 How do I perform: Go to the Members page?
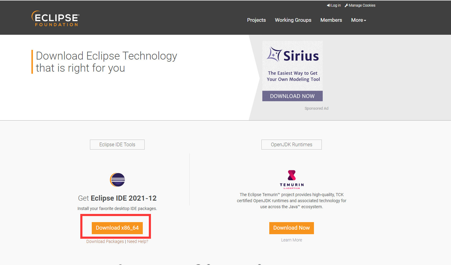[x=331, y=20]
